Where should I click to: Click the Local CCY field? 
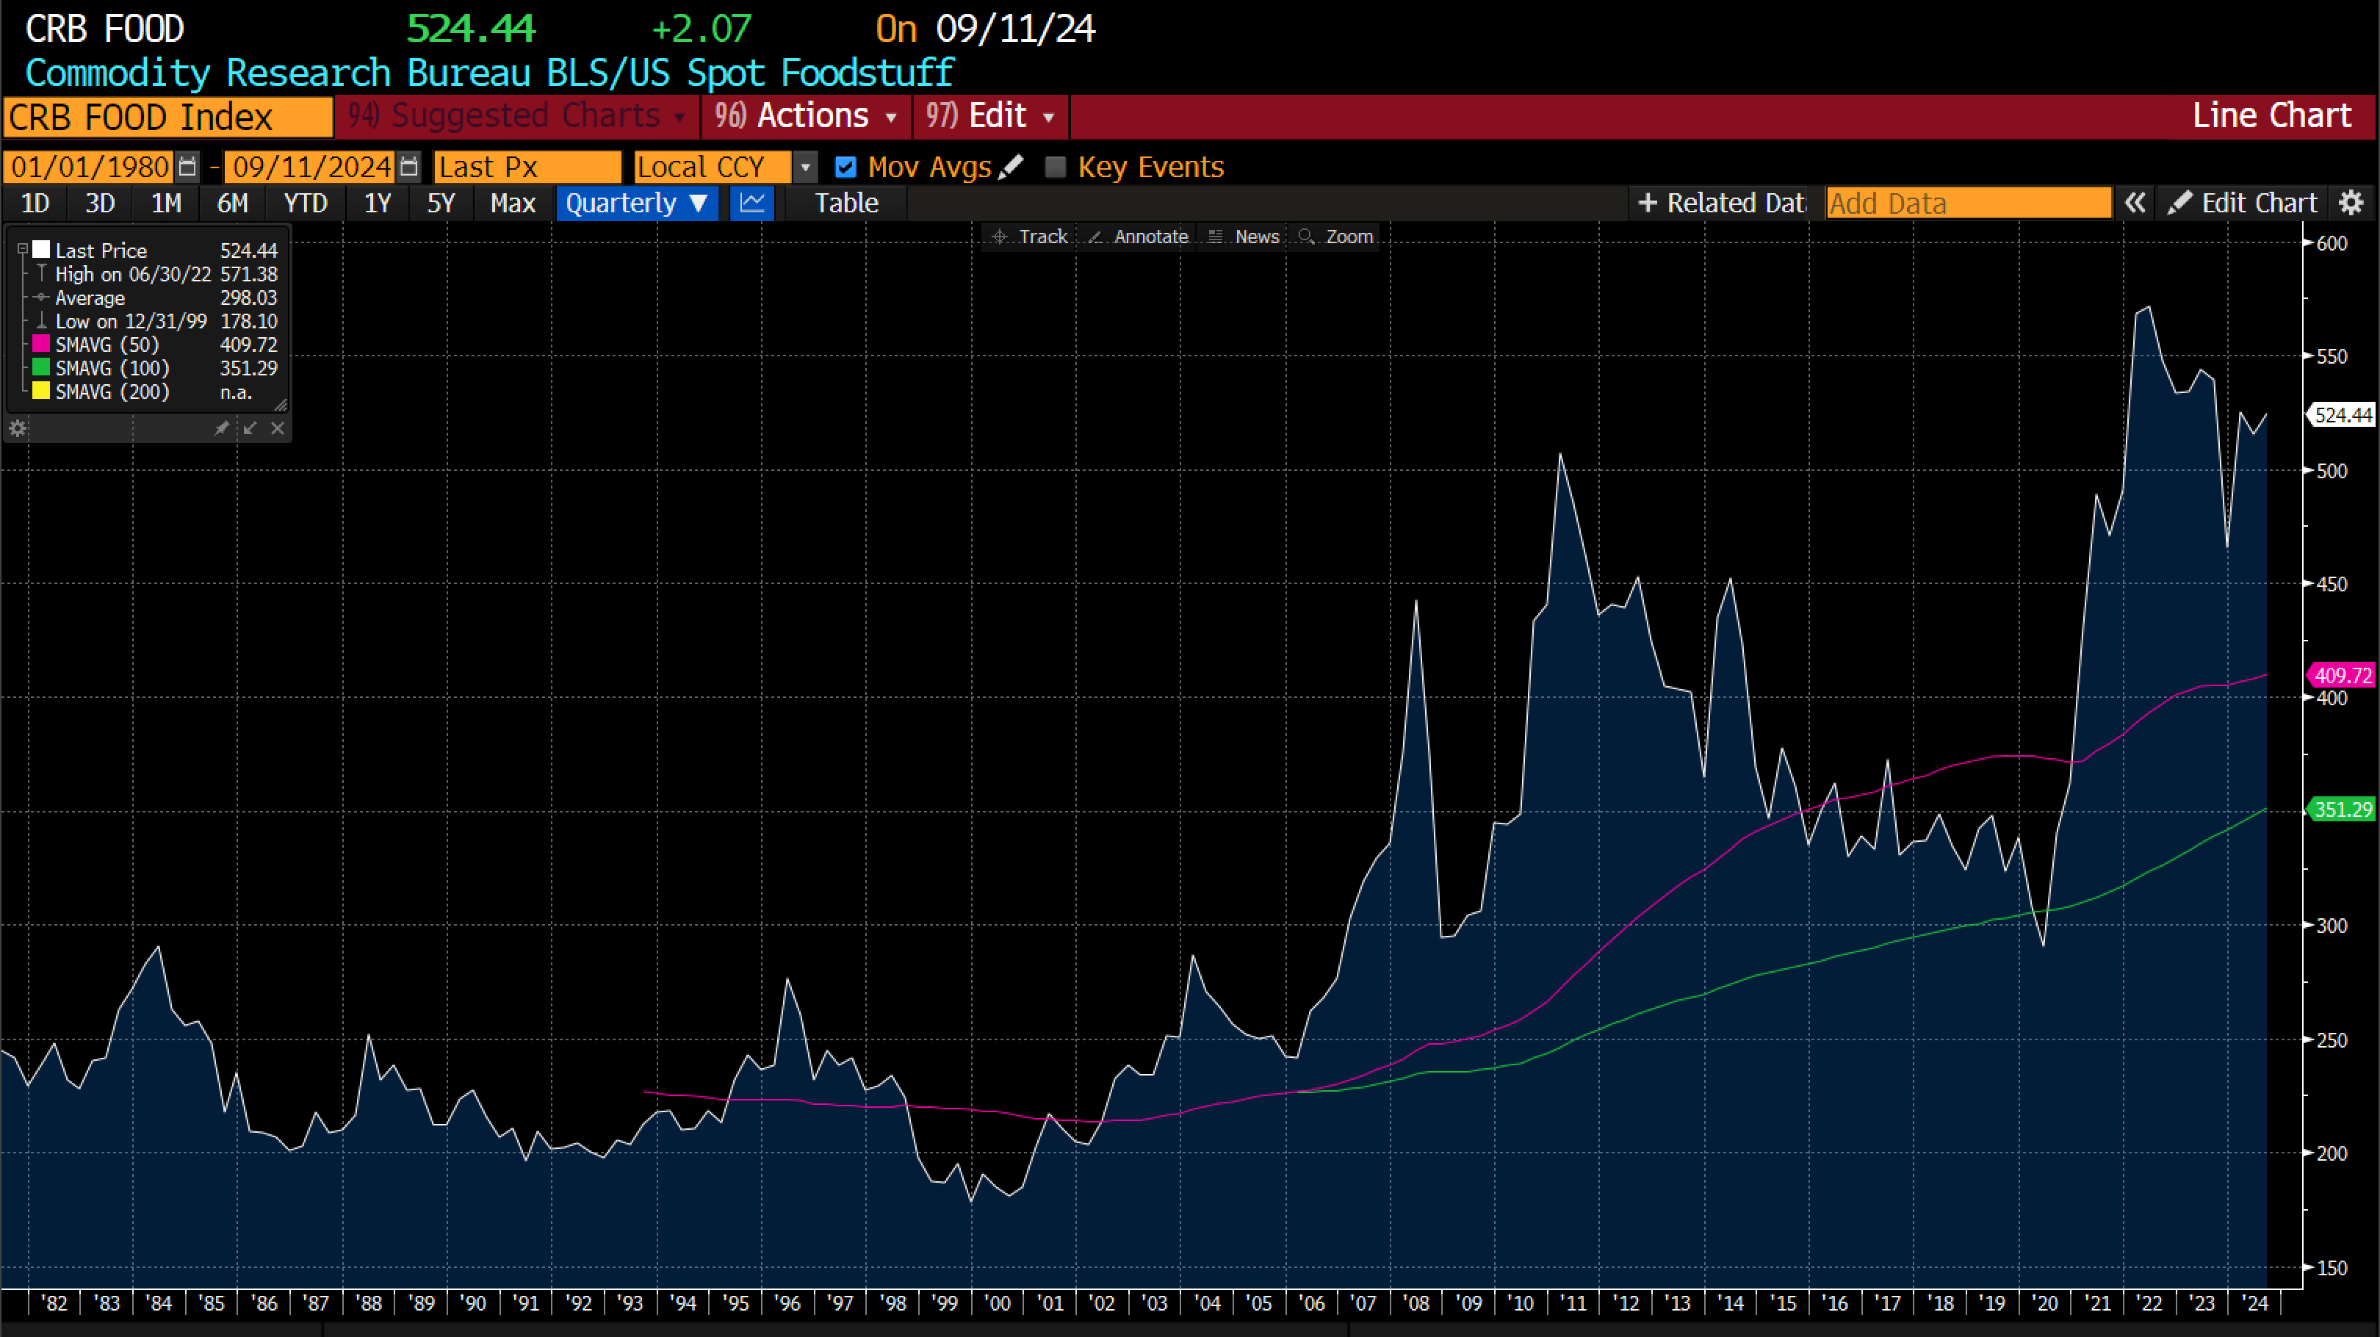point(713,167)
